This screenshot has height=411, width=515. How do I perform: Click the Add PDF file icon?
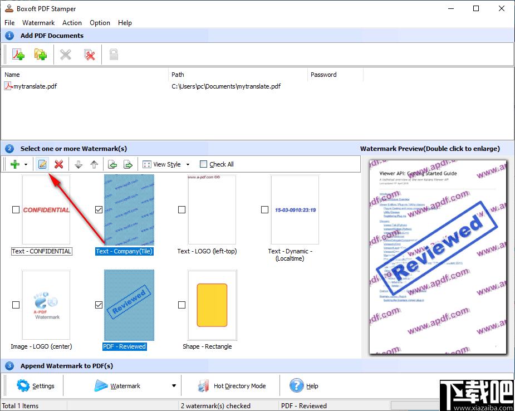point(18,54)
